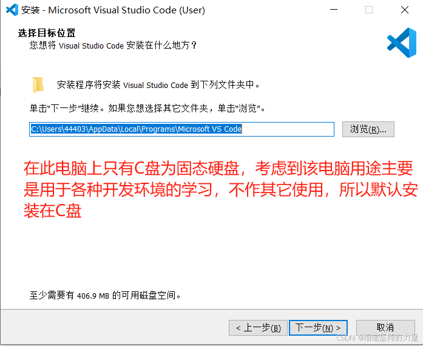
Task: Click the text '您想将 Visual Studio Code 安装在什么地方?'
Action: click(x=113, y=46)
